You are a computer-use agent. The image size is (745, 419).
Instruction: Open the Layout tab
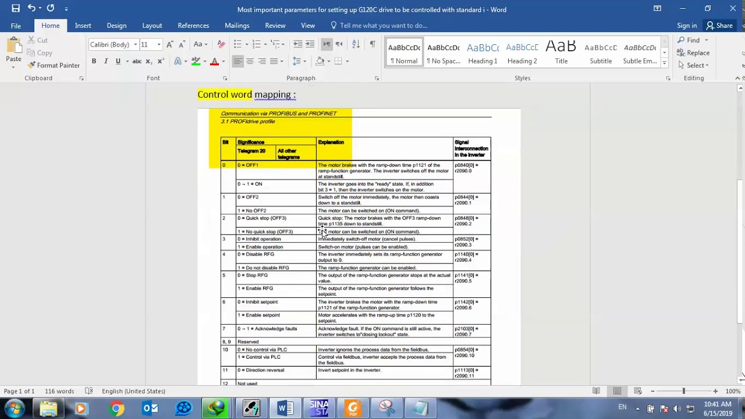coord(152,26)
